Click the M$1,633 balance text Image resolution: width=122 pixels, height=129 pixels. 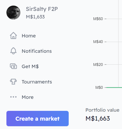click(x=35, y=17)
